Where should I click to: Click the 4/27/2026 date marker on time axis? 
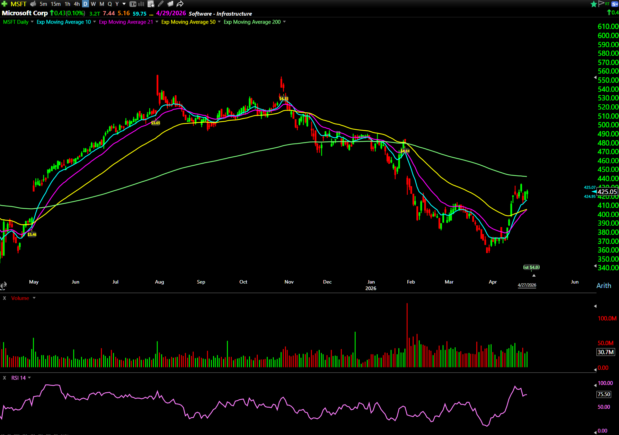pyautogui.click(x=527, y=285)
